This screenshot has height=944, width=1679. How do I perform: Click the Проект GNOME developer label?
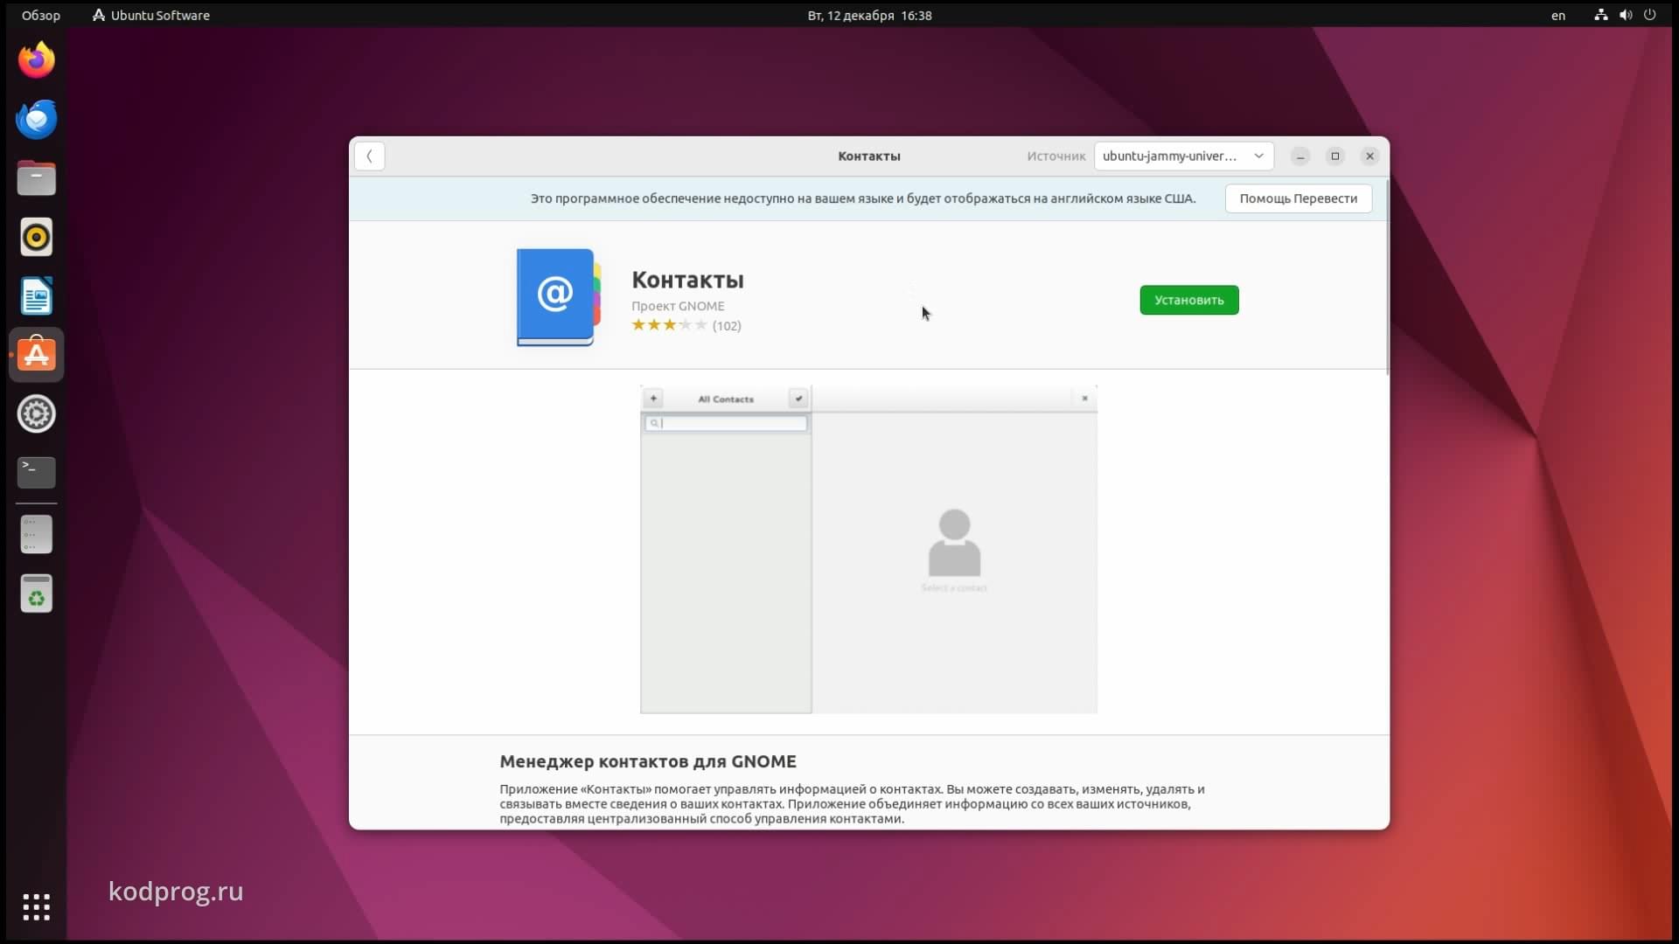click(678, 306)
